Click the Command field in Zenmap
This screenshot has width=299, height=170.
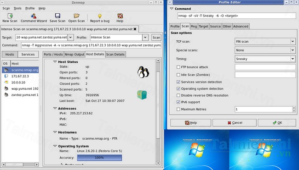tap(91, 45)
